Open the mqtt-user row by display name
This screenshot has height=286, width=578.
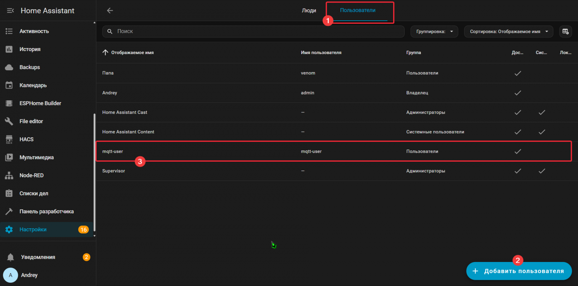(x=113, y=151)
